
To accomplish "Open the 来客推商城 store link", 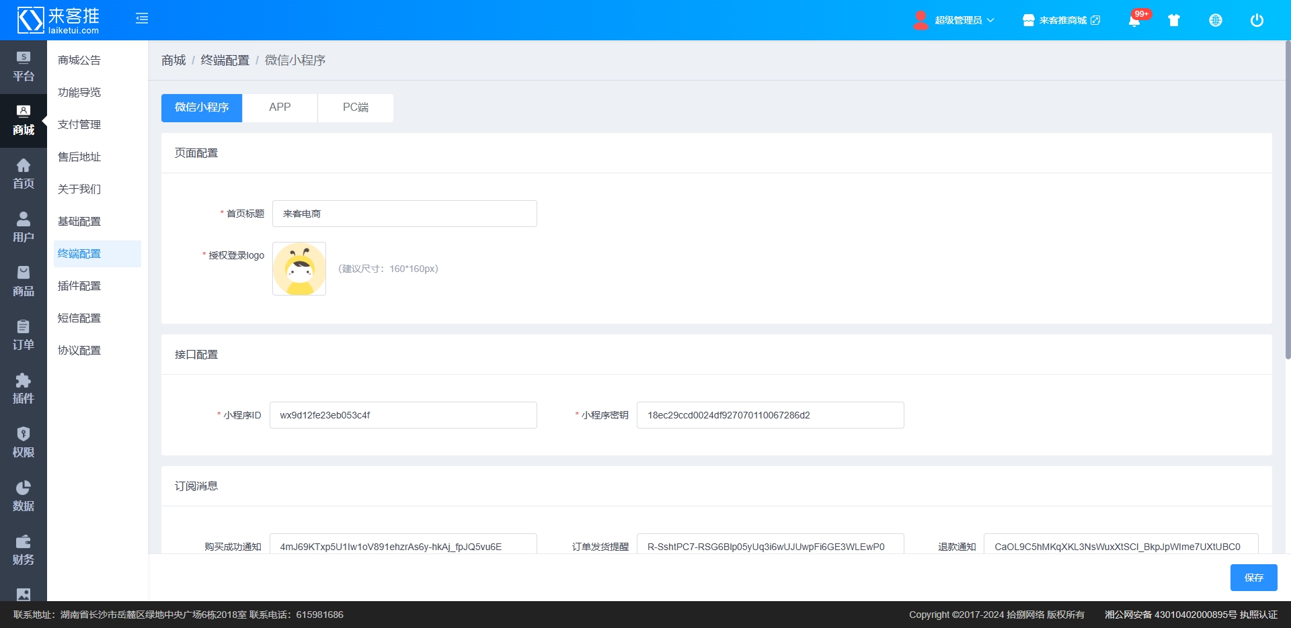I will (x=1062, y=20).
